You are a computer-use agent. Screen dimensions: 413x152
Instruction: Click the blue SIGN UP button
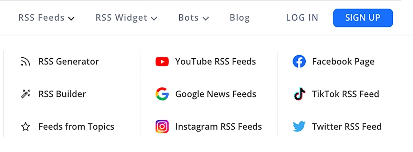(363, 18)
